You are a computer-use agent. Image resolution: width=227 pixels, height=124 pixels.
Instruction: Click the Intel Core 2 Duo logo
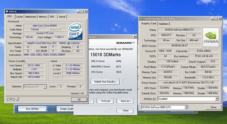click(75, 31)
